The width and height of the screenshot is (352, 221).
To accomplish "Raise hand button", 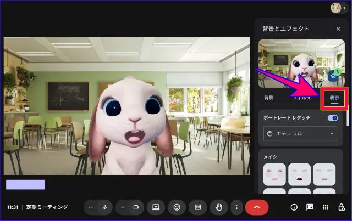I will pos(219,207).
